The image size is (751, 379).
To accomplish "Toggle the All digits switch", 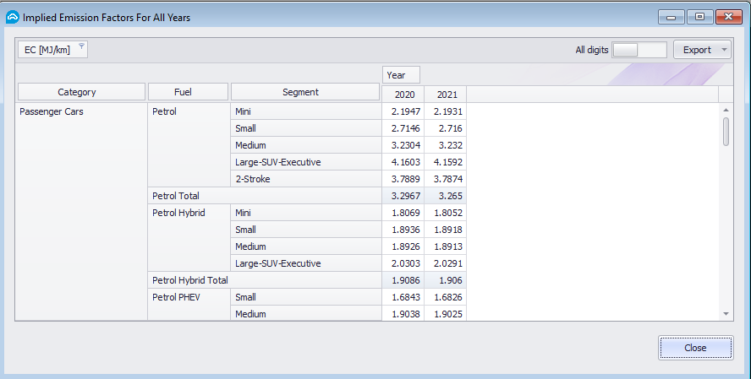I will pyautogui.click(x=639, y=50).
